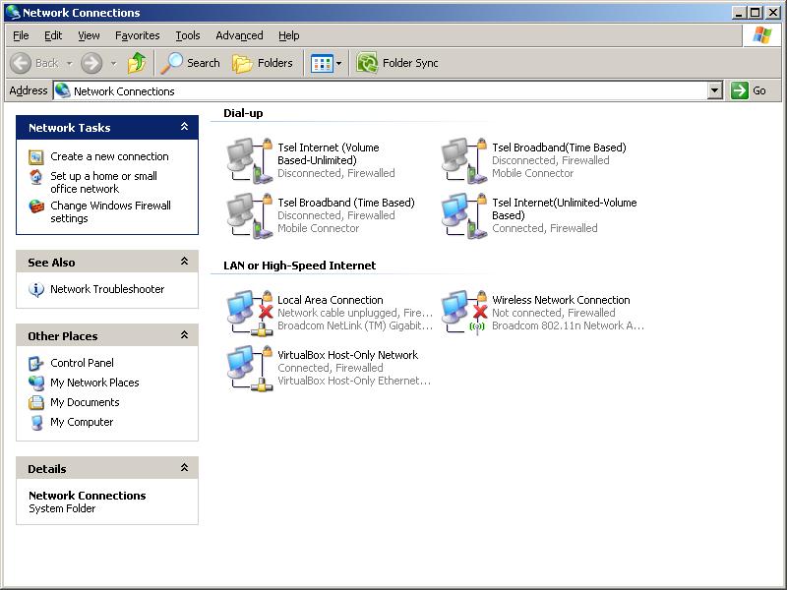This screenshot has width=787, height=590.
Task: Toggle the Folders pane button
Action: tap(263, 63)
